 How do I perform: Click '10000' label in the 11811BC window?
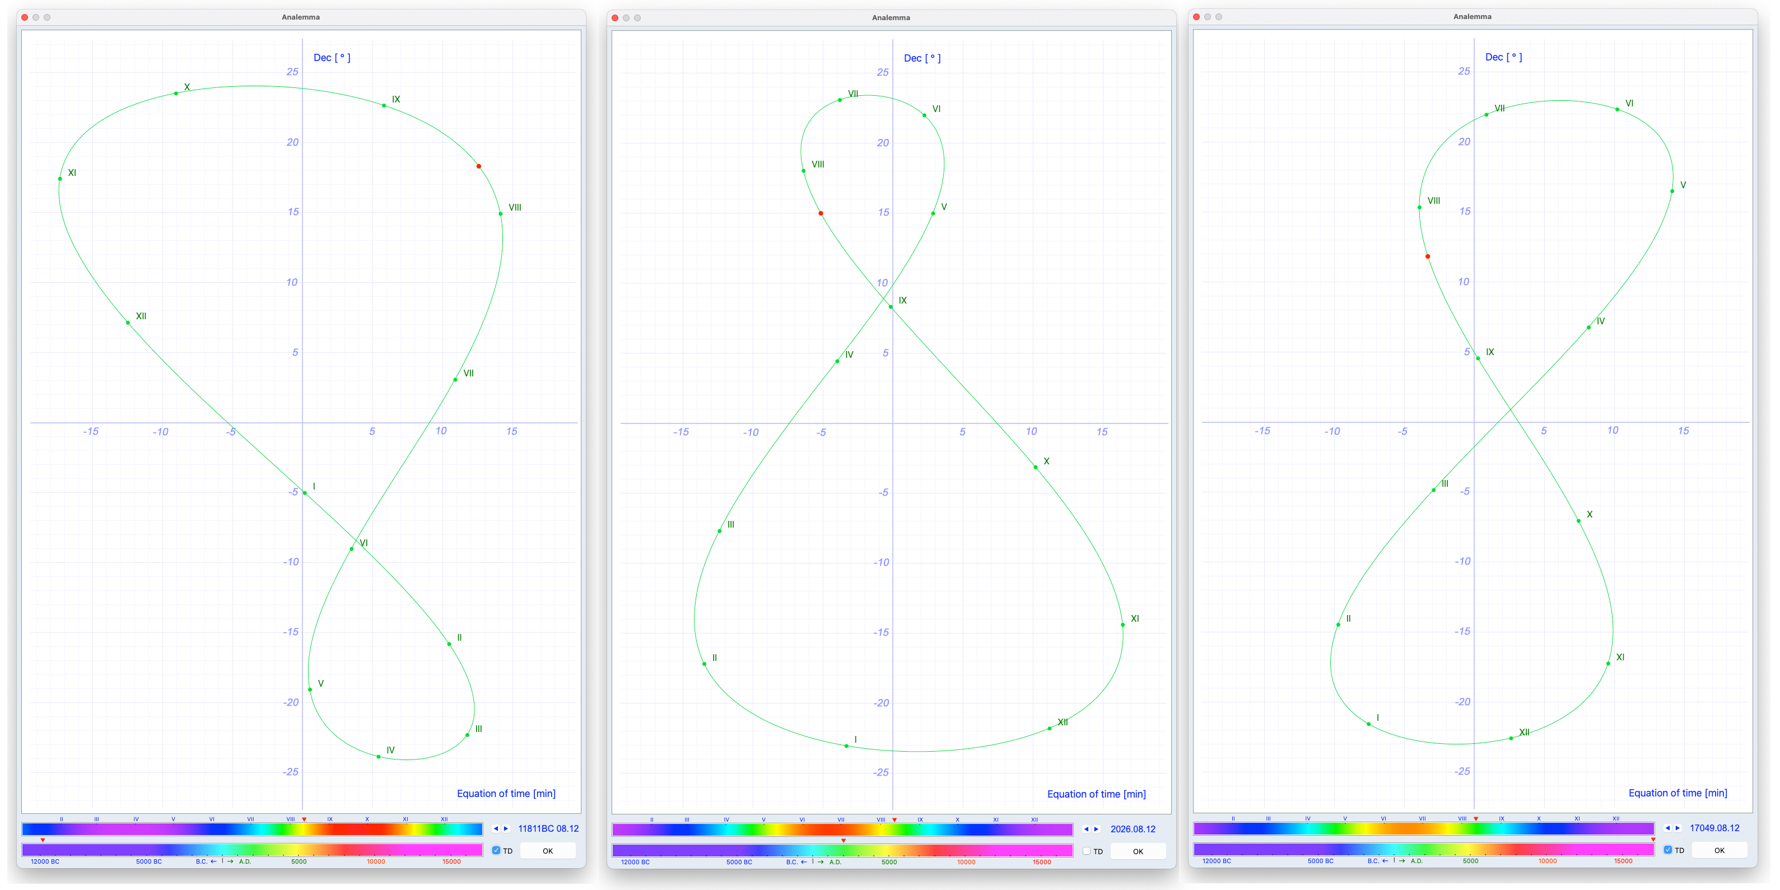coord(376,861)
